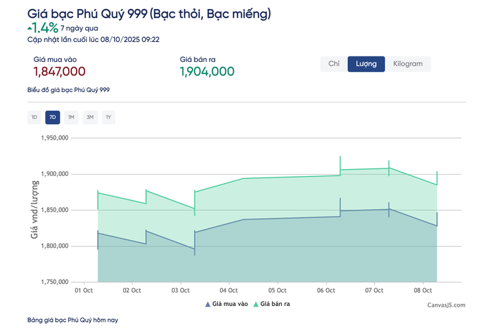Viewport: 480px width, 328px height.
Task: Click the 1,900,000 y-axis label
Action: click(54, 174)
